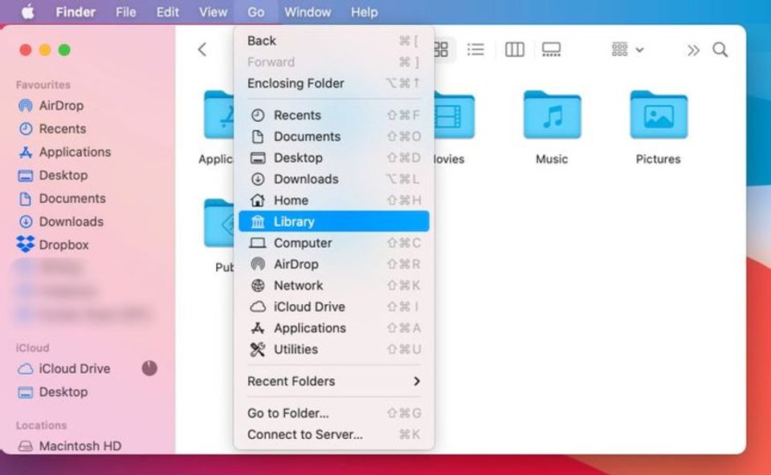Select Recents in the Go menu
The width and height of the screenshot is (771, 475).
click(x=334, y=115)
